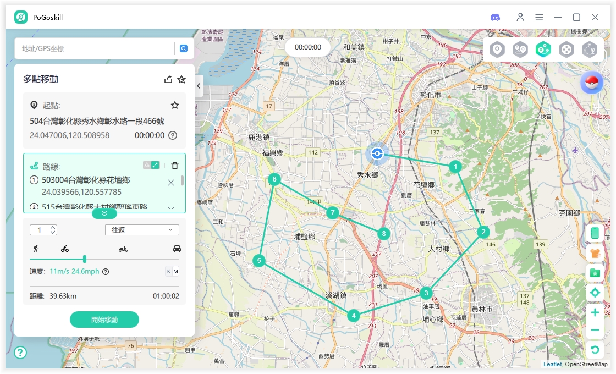Click waypoint marker 3 on the map
Screen dimensions: 616x374
click(426, 293)
